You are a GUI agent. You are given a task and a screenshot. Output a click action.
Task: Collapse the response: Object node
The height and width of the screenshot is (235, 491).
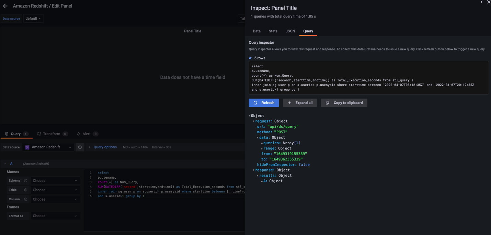pos(254,170)
